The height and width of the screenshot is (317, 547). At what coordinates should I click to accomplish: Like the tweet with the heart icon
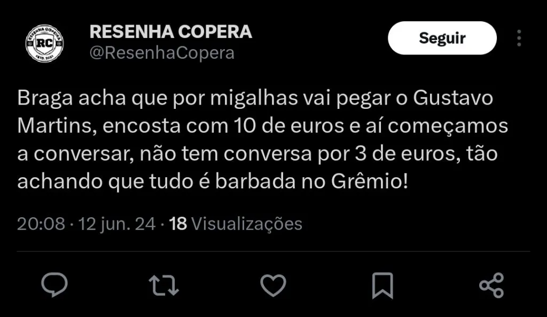273,285
